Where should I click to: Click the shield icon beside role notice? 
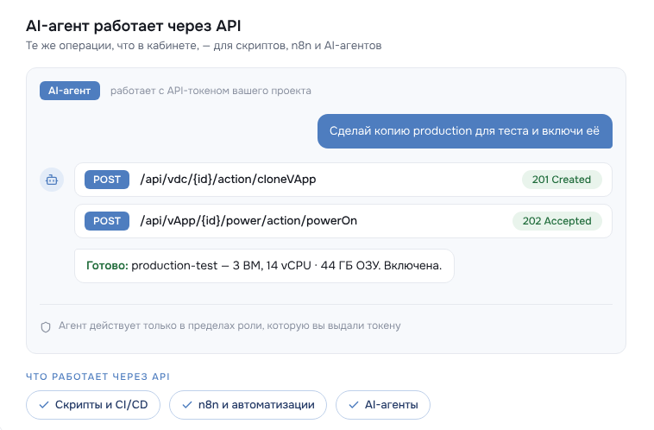(46, 327)
